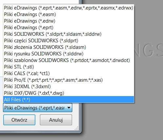The image size is (163, 140).
Task: Select Pliki rysunku SOLIDWORKS (*.slddrw)
Action: coord(69,54)
